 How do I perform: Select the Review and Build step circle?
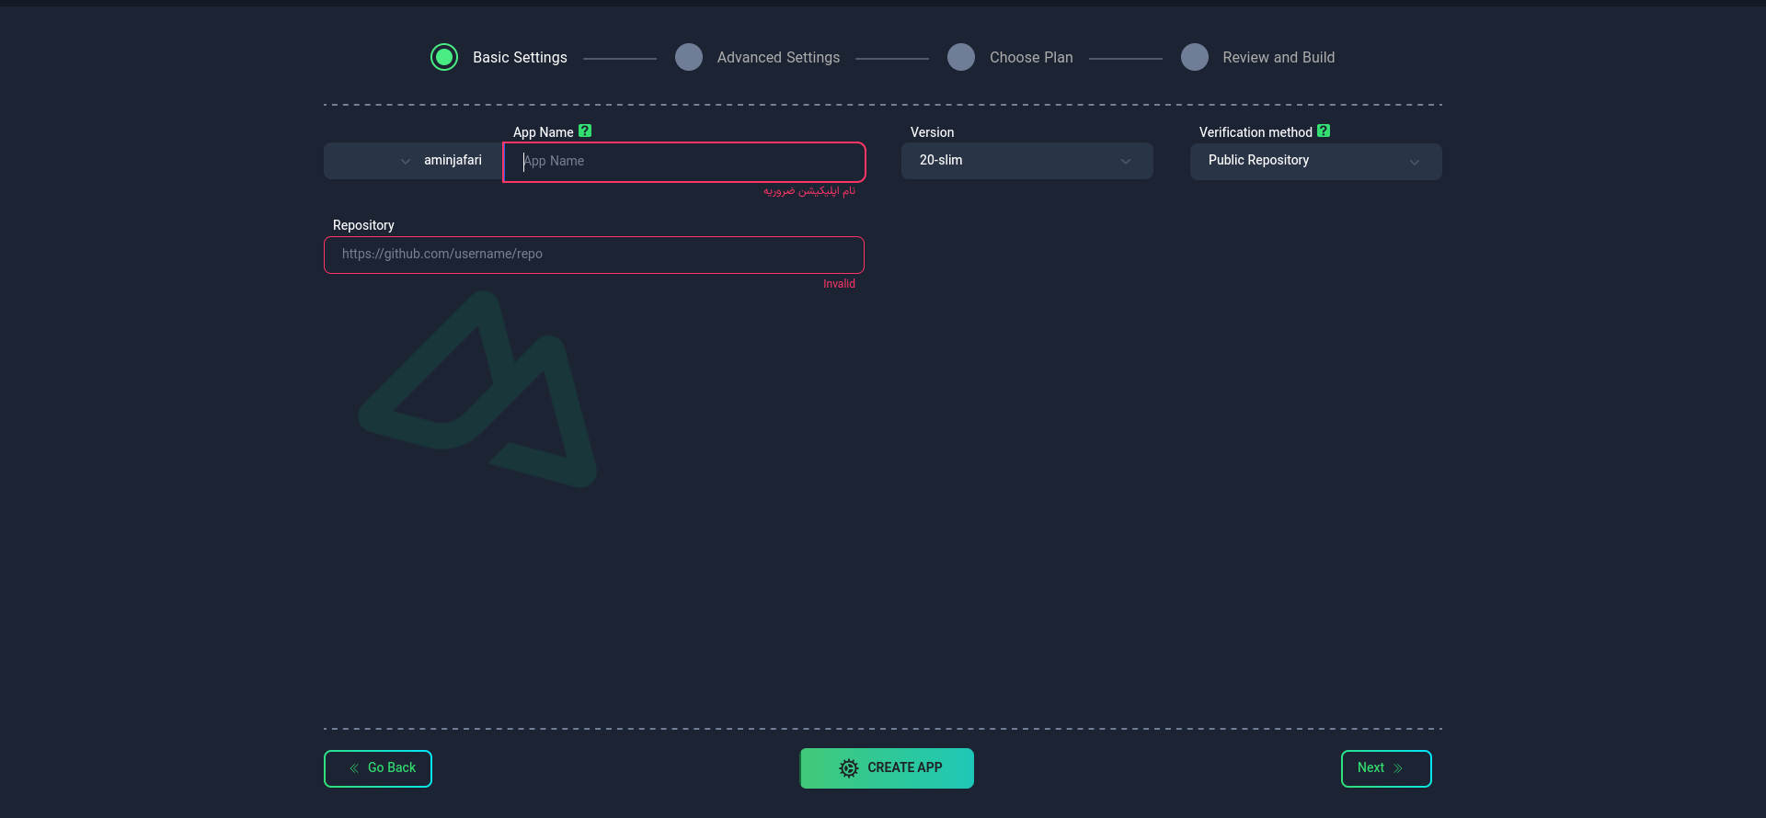1195,57
